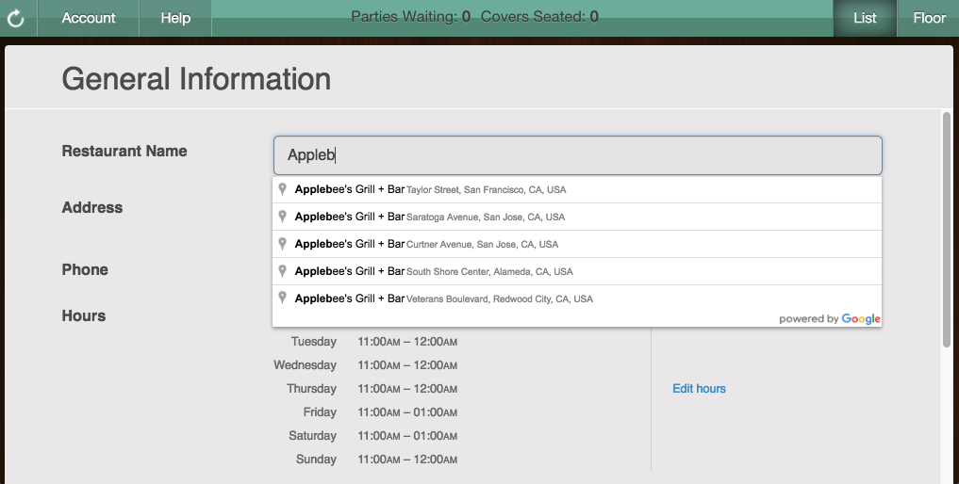Viewport: 959px width, 484px height.
Task: Open the Account menu
Action: 89,18
